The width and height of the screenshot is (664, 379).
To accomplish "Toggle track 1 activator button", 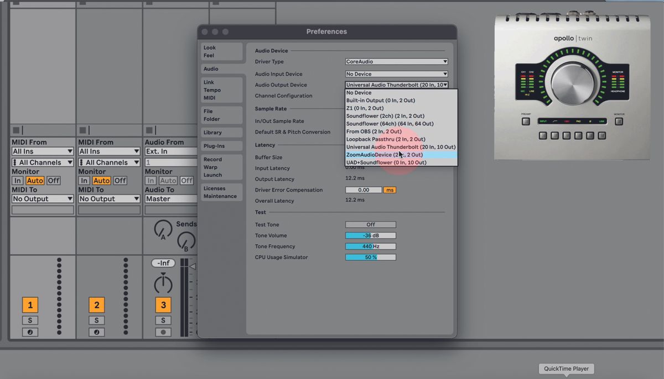I will tap(30, 305).
